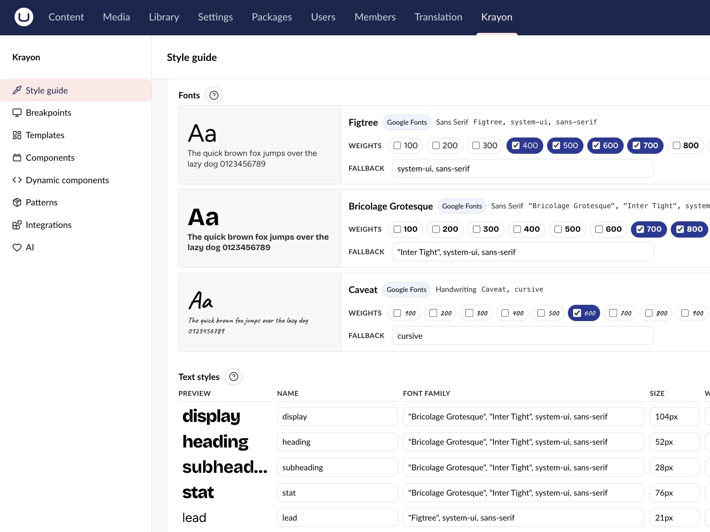Screen dimensions: 710x532
Task: Open the Text styles help icon
Action: click(x=234, y=377)
